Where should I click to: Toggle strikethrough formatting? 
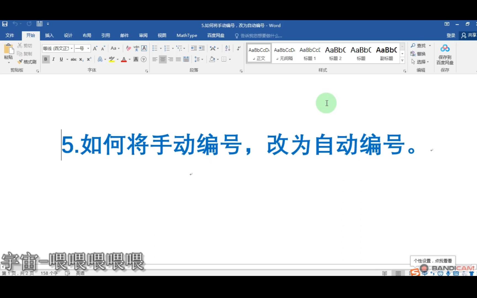[73, 59]
